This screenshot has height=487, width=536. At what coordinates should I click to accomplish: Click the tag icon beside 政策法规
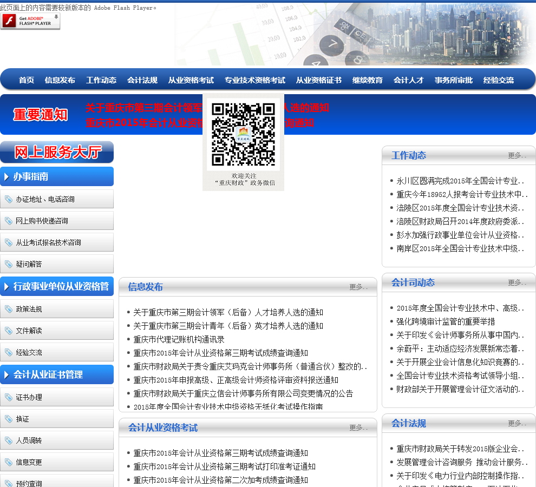point(9,309)
